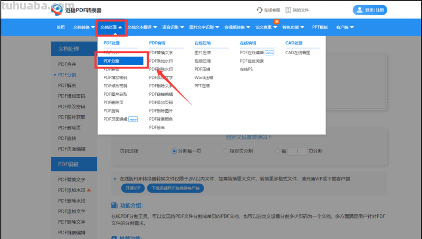The height and width of the screenshot is (239, 422).
Task: Choose PDF签名 in the dropdown menu
Action: [x=157, y=127]
